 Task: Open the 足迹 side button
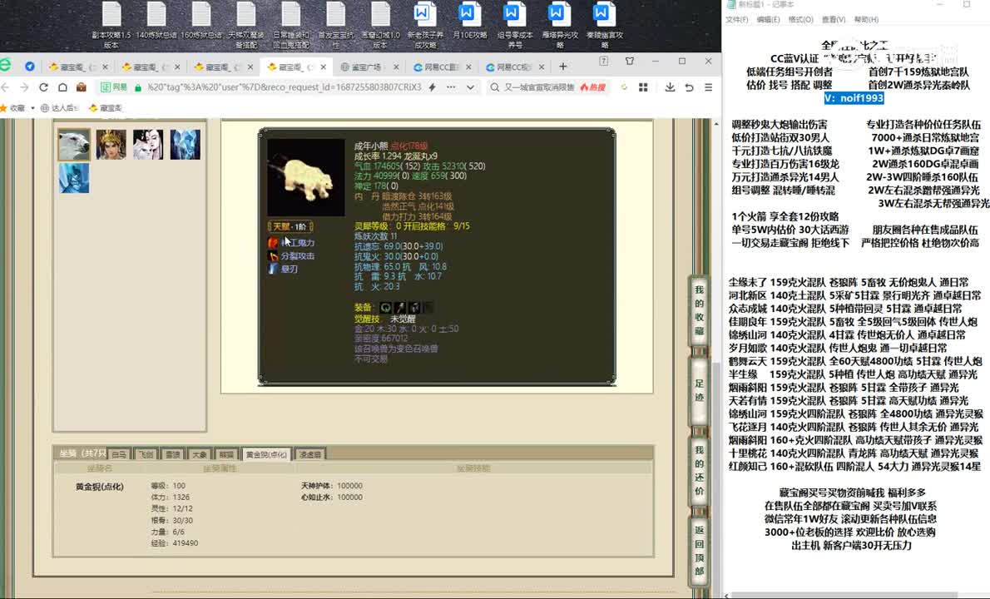pyautogui.click(x=699, y=391)
